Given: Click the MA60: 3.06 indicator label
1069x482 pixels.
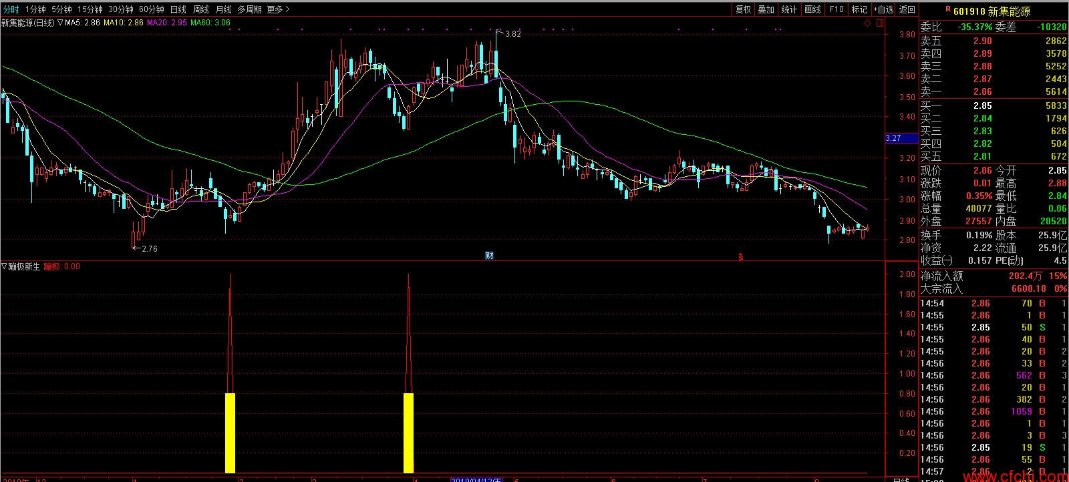Looking at the screenshot, I should click(210, 23).
